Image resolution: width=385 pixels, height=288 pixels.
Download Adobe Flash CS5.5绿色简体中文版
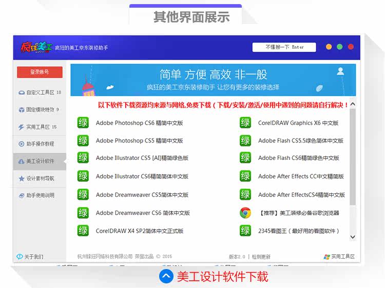[x=300, y=141]
